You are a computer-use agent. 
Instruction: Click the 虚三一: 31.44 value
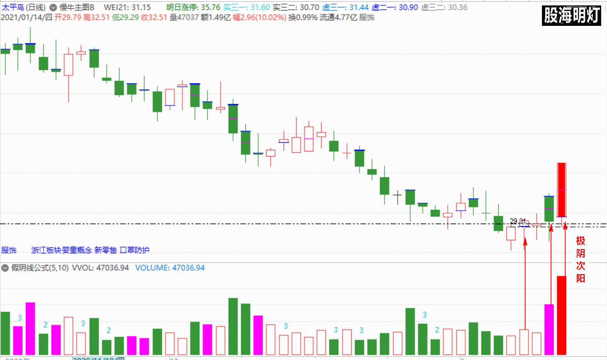(x=345, y=8)
